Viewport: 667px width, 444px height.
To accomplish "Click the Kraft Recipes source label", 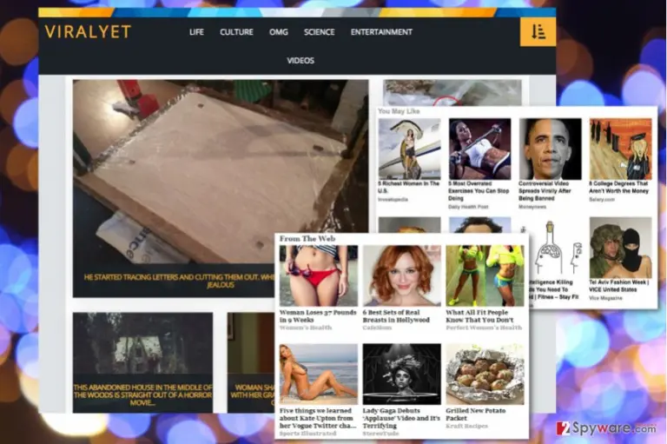I will pyautogui.click(x=466, y=426).
